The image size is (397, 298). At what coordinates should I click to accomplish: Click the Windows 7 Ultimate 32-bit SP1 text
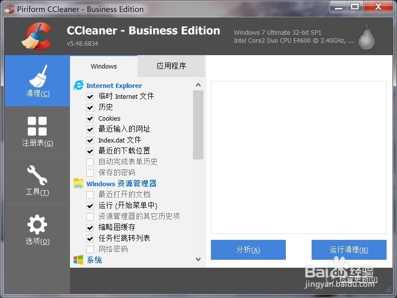[x=277, y=32]
